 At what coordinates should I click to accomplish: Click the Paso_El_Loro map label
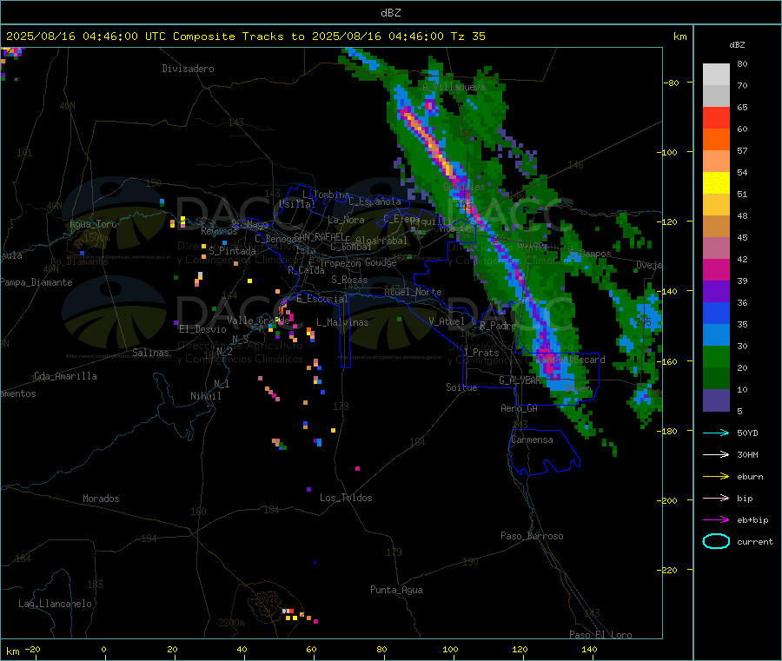point(600,635)
